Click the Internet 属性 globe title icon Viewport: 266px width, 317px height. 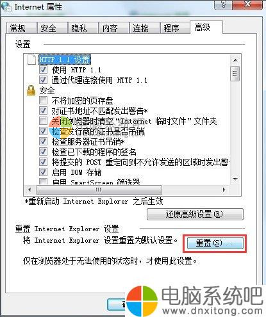(6, 6)
